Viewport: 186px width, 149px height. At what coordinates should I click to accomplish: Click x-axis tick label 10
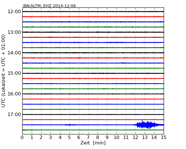pos(116,138)
